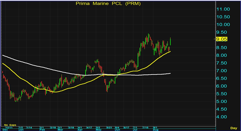Click the Jan month label
This screenshot has width=241, height=131.
tap(21, 130)
